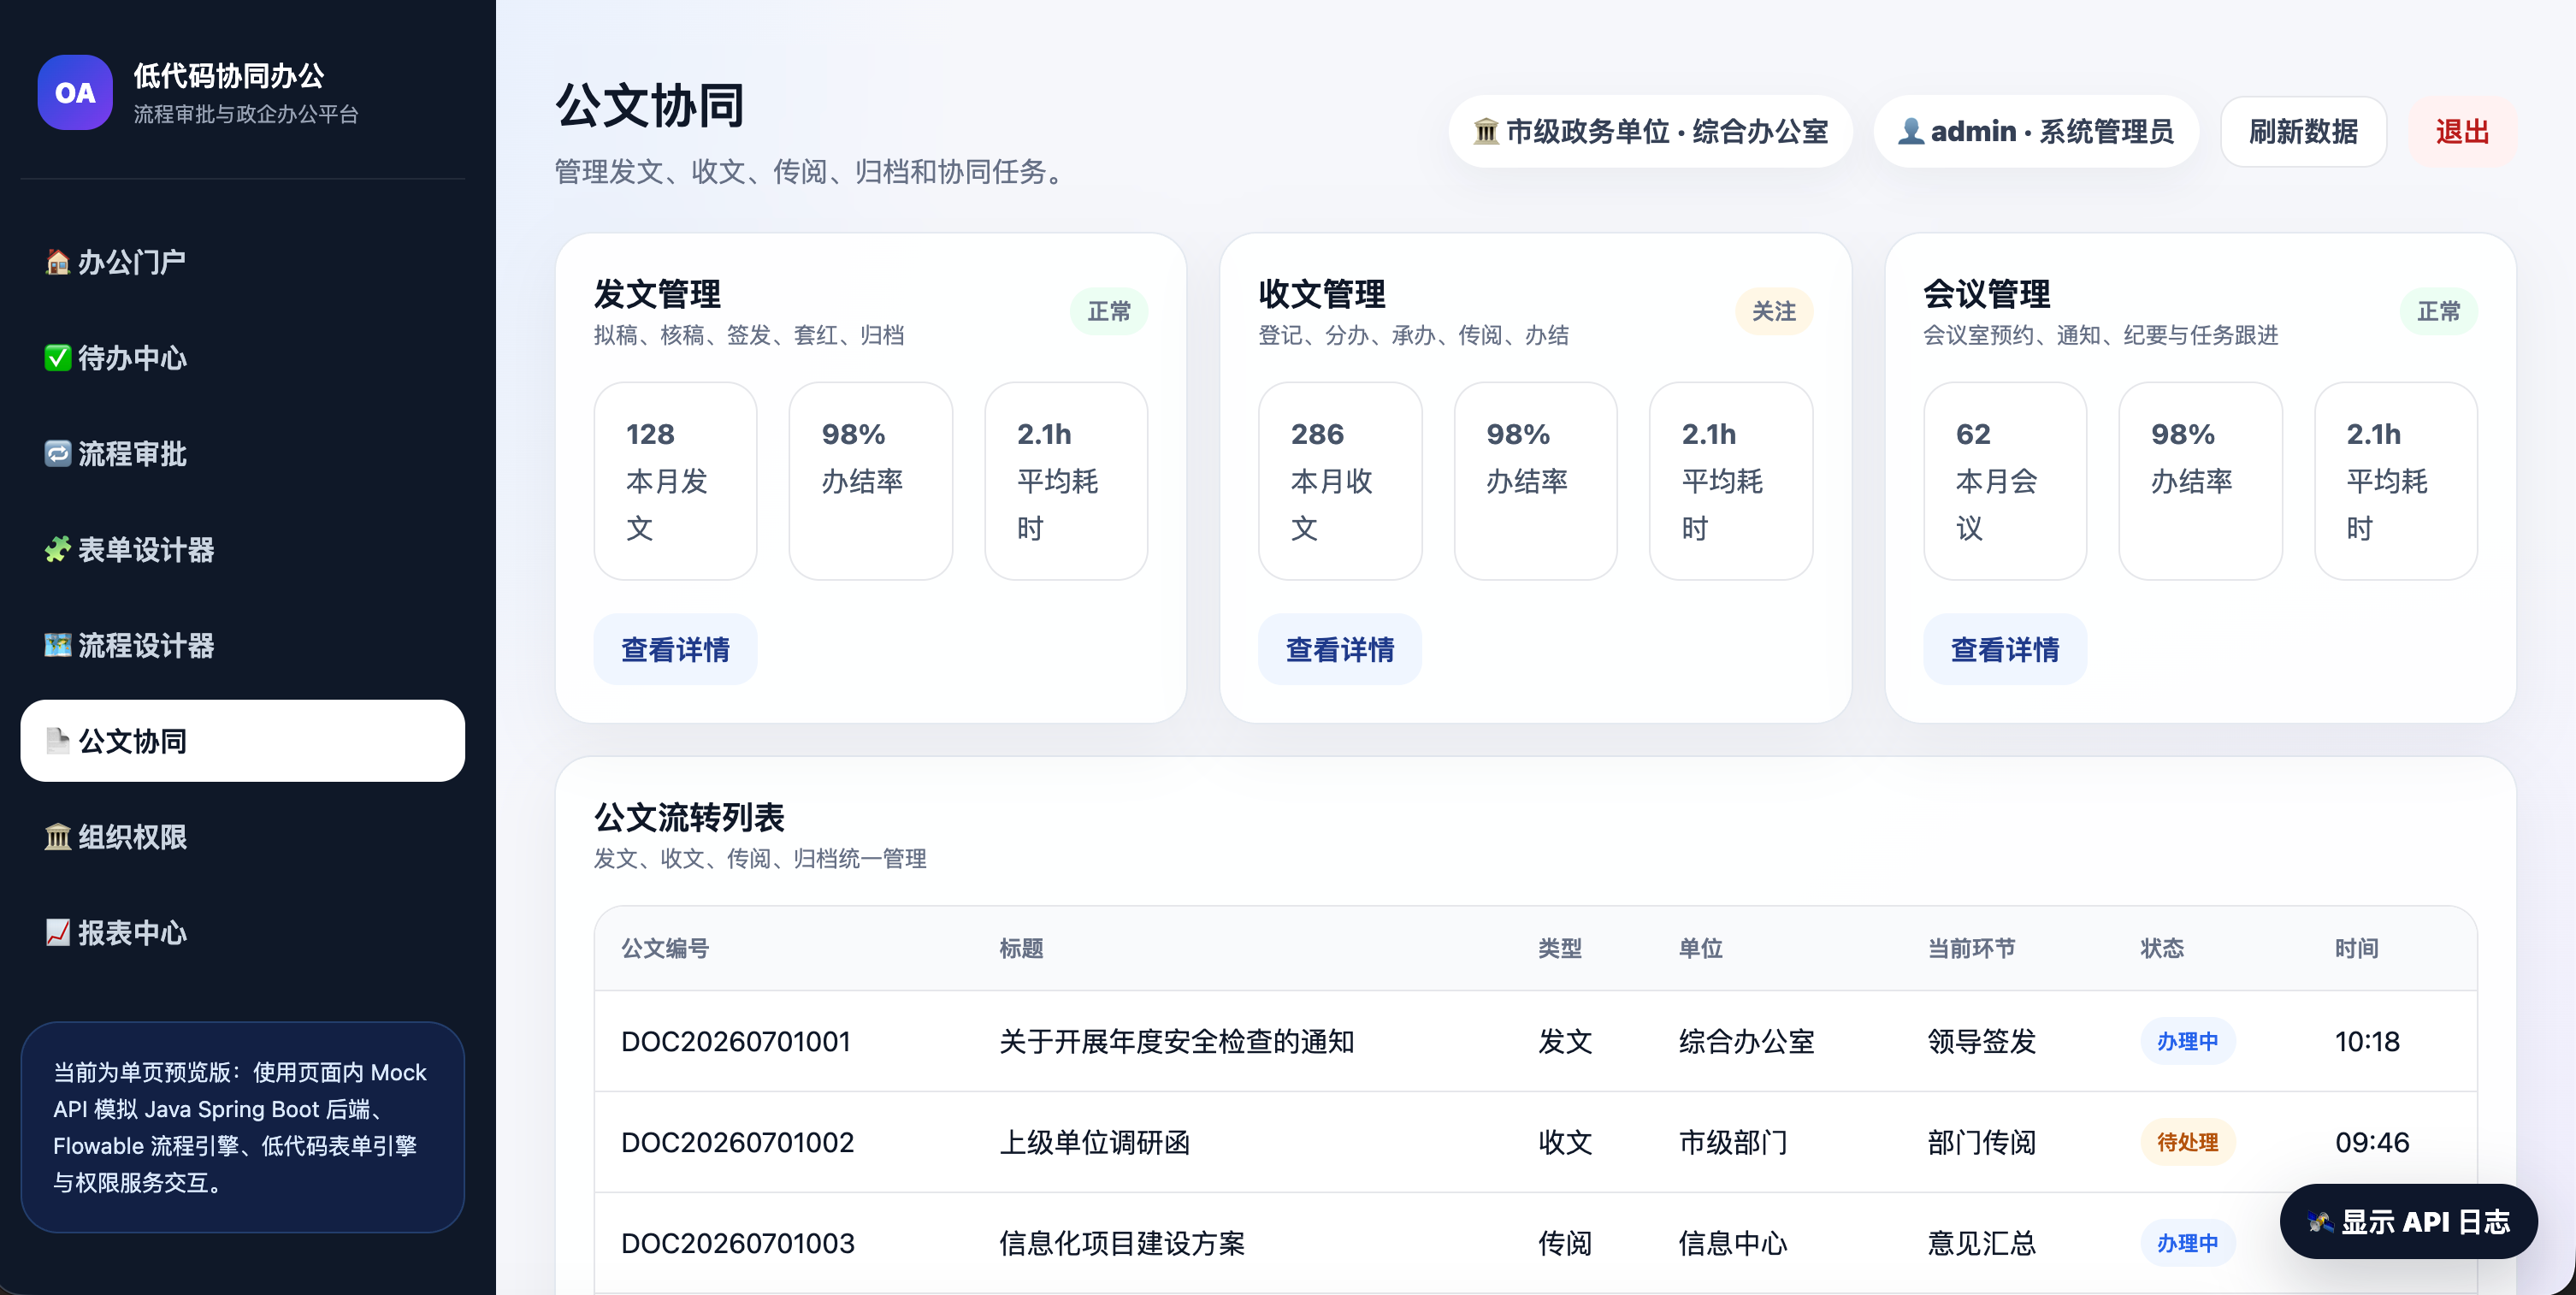Select 表单设计器 in the sidebar

(243, 550)
